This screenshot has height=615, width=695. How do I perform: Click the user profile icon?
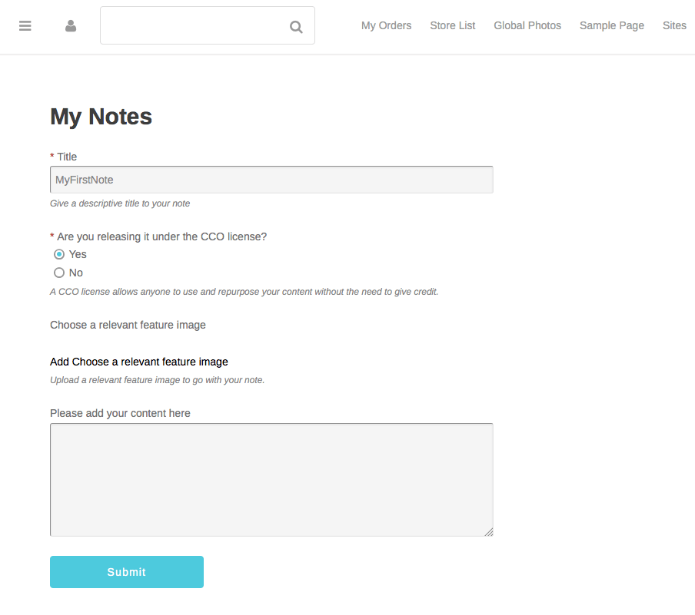click(x=71, y=26)
